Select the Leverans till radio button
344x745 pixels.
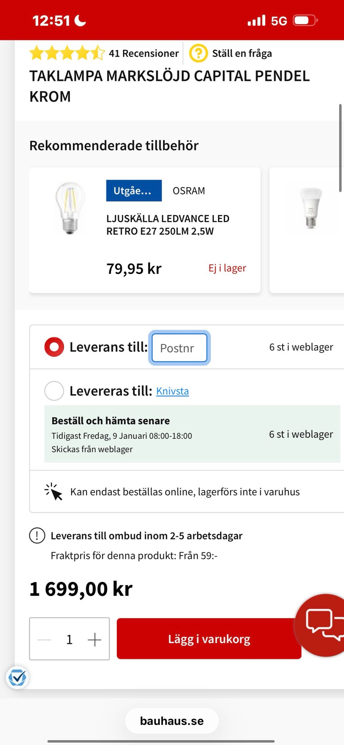54,347
